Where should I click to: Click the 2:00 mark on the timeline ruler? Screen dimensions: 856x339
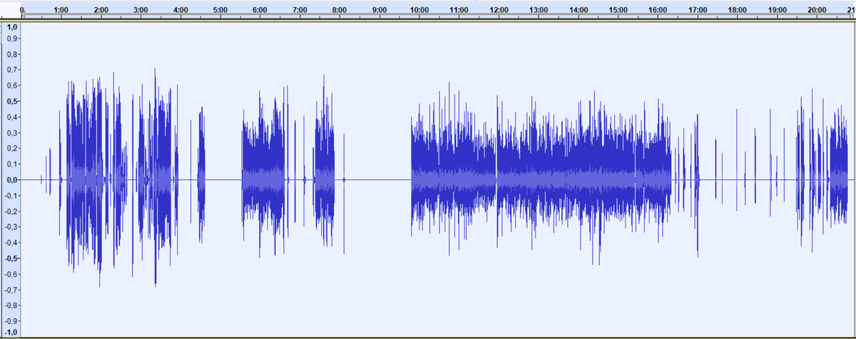(101, 11)
